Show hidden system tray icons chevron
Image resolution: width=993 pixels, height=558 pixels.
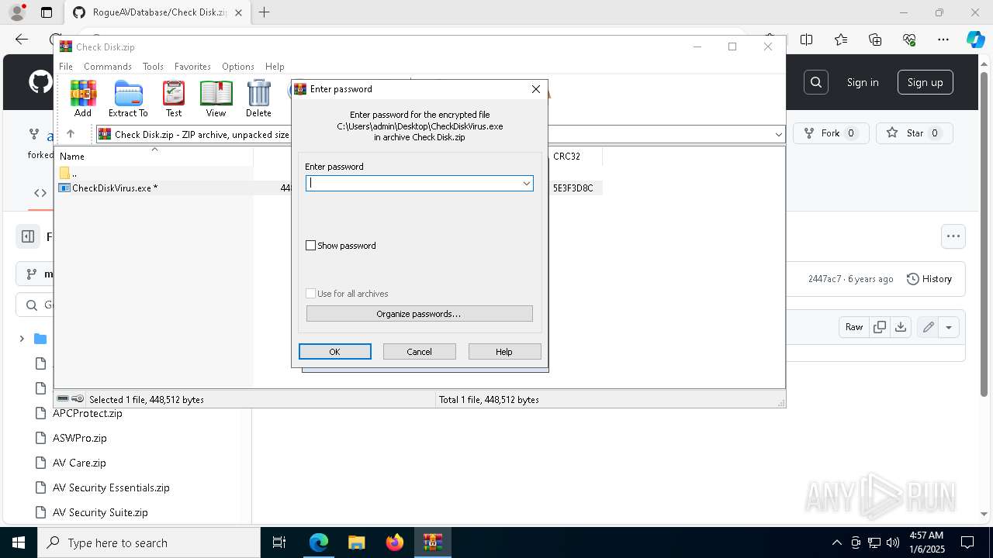click(x=836, y=542)
